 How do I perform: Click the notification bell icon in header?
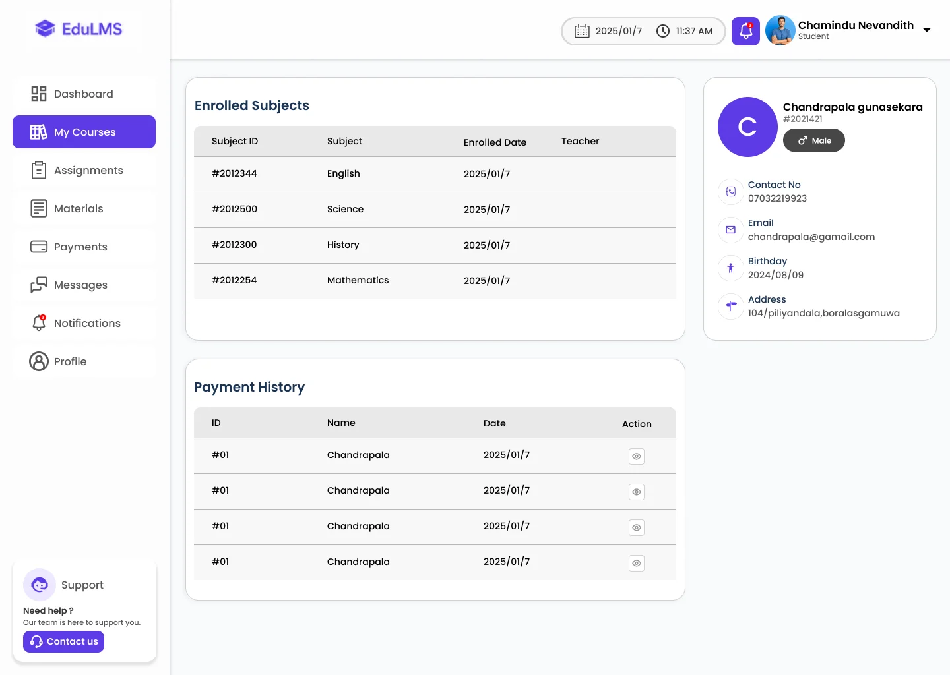[745, 31]
